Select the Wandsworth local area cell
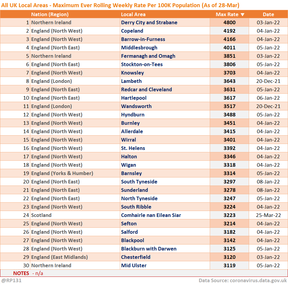The height and width of the screenshot is (284, 288). (136, 106)
